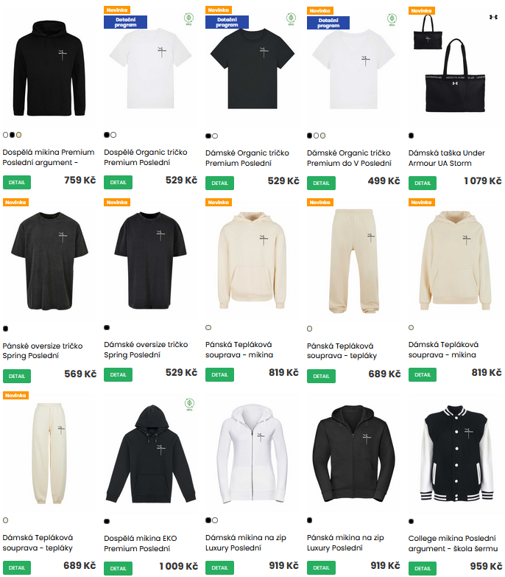The height and width of the screenshot is (577, 505).
Task: Click Dotační program badge on Dospělé Organic tričko
Action: 125,22
